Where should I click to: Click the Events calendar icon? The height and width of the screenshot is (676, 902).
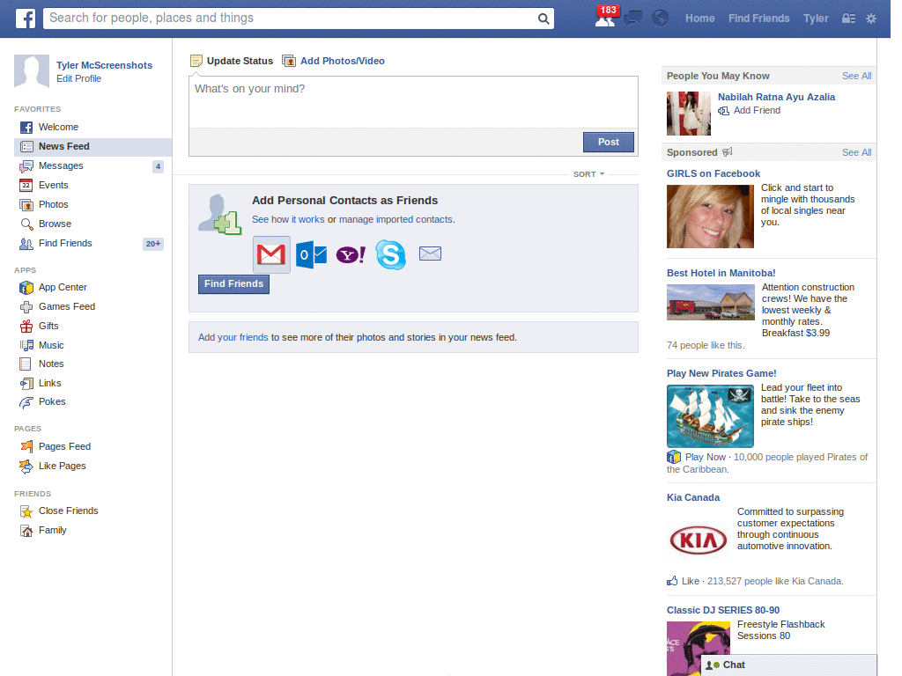26,185
